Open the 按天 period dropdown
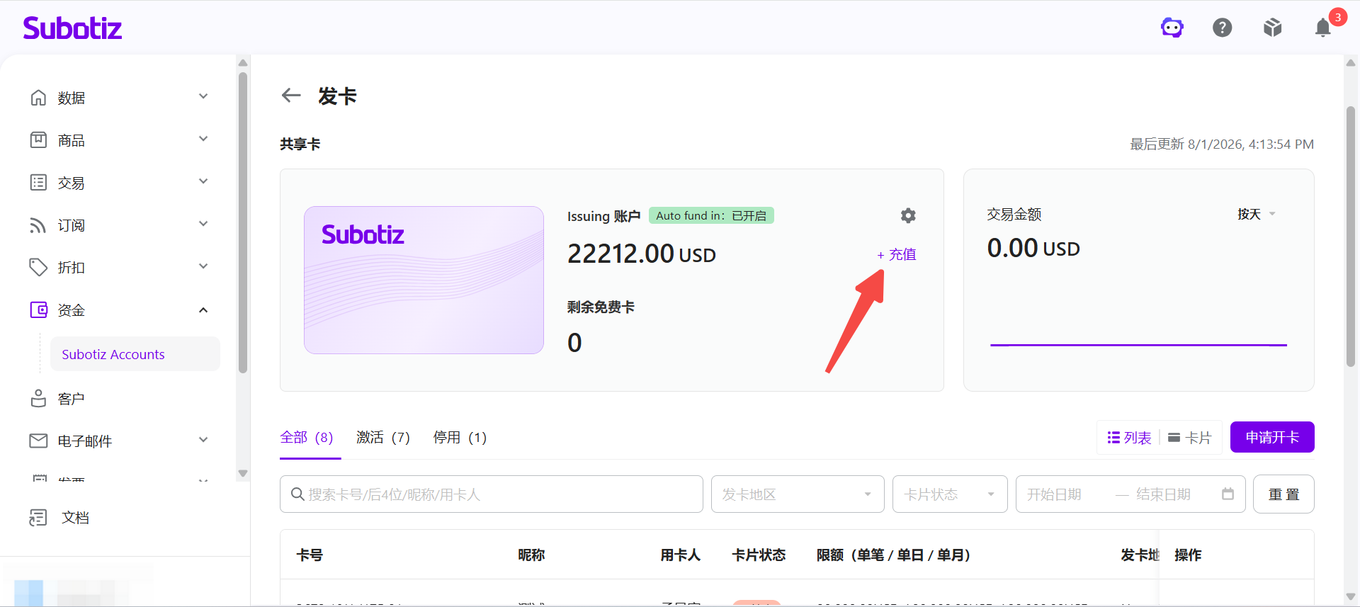 coord(1257,214)
